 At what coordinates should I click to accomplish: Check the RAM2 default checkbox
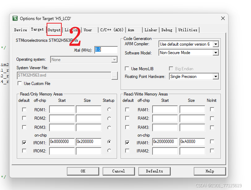[x=127, y=118]
